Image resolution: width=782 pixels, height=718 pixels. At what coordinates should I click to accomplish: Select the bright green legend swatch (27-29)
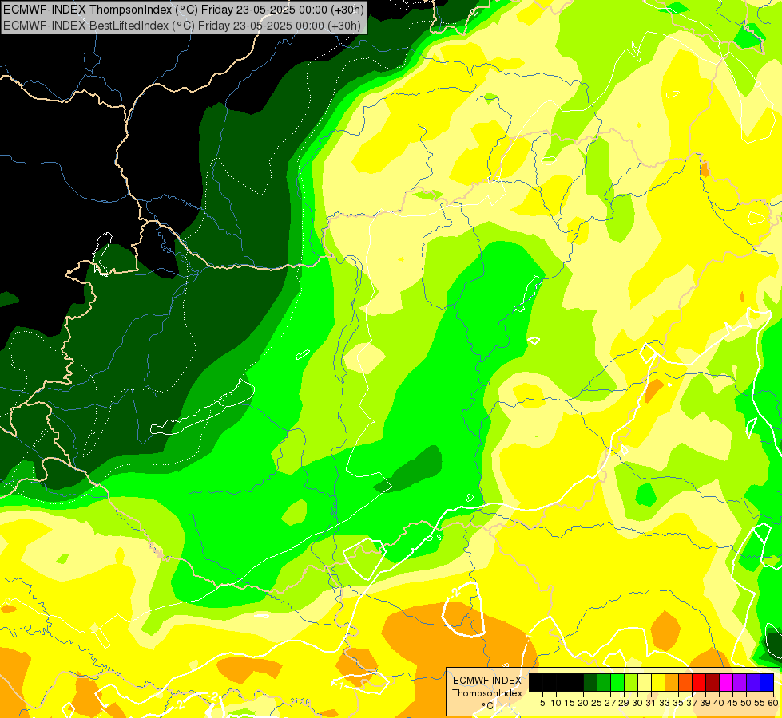click(617, 682)
